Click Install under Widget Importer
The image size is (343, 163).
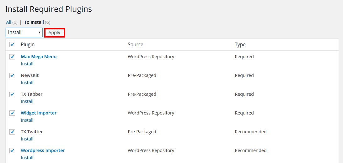coord(27,120)
